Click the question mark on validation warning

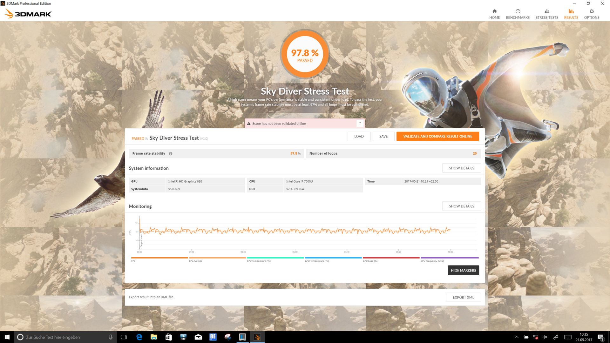point(360,124)
